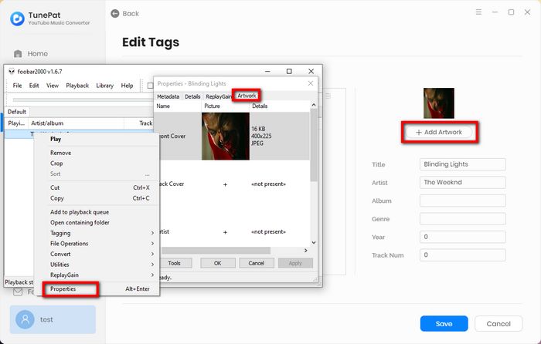This screenshot has width=541, height=344.
Task: Click the blue Save button
Action: 444,324
